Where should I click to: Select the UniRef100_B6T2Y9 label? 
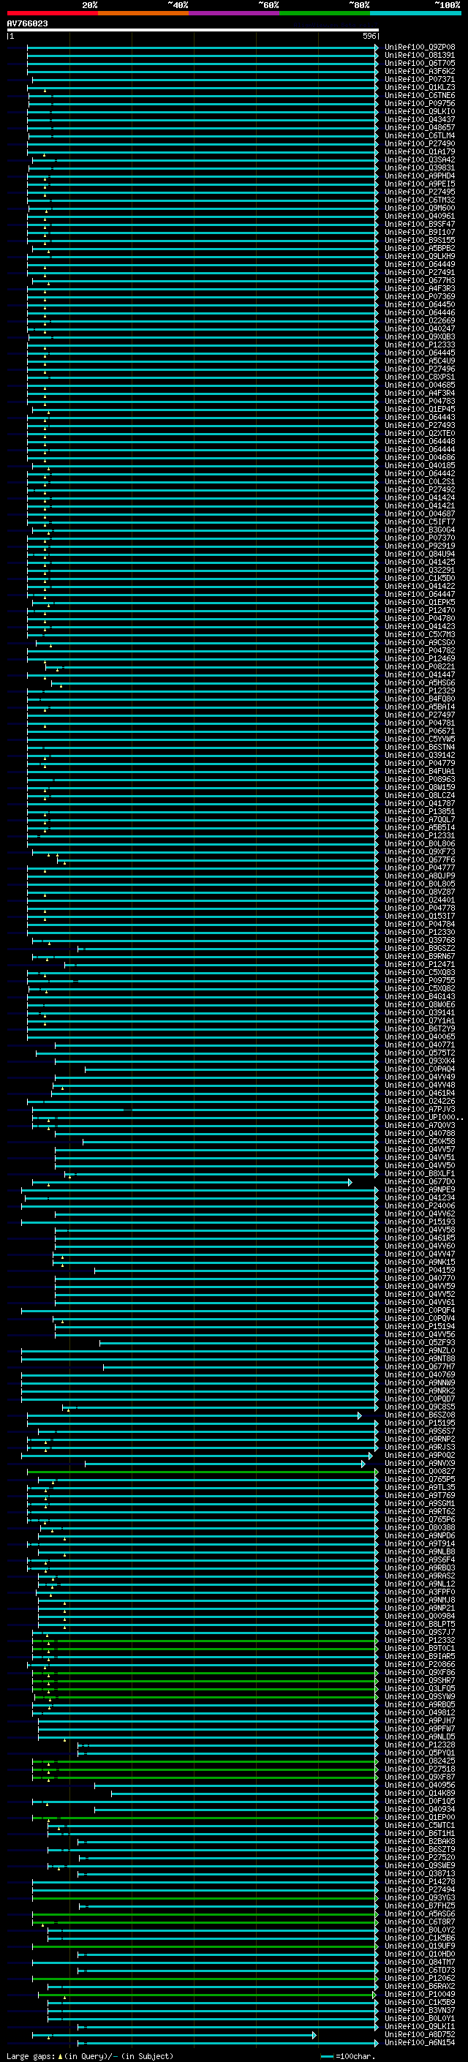420,1028
